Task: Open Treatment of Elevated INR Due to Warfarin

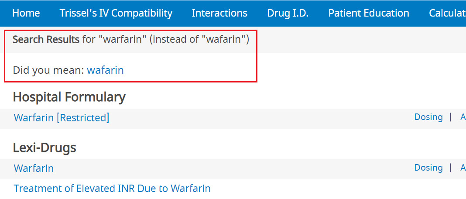Action: click(112, 188)
